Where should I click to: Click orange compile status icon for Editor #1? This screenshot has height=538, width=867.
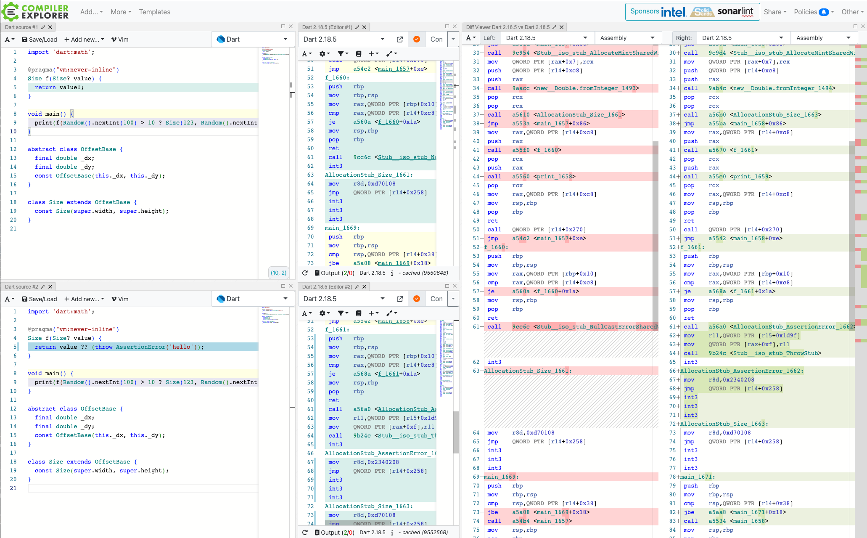point(417,39)
